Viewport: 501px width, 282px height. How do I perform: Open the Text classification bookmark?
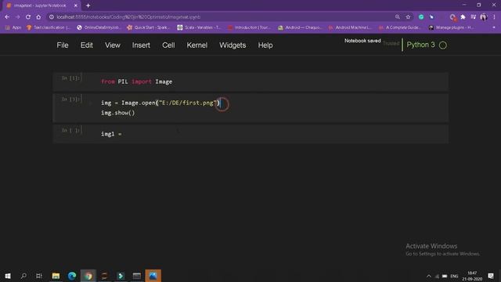(x=49, y=27)
